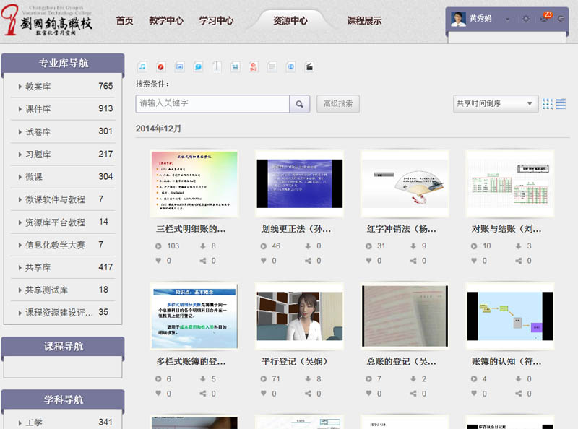Open the 对账与结账（刘… resource title link

coord(506,229)
